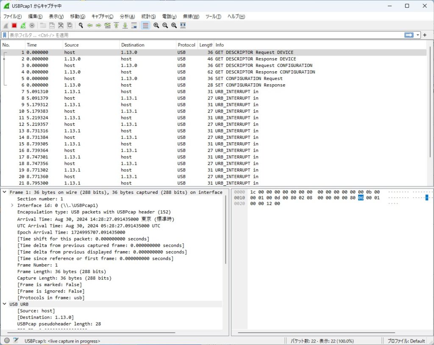The height and width of the screenshot is (345, 434).
Task: Go back to previous packet arrow
Action: [89, 25]
